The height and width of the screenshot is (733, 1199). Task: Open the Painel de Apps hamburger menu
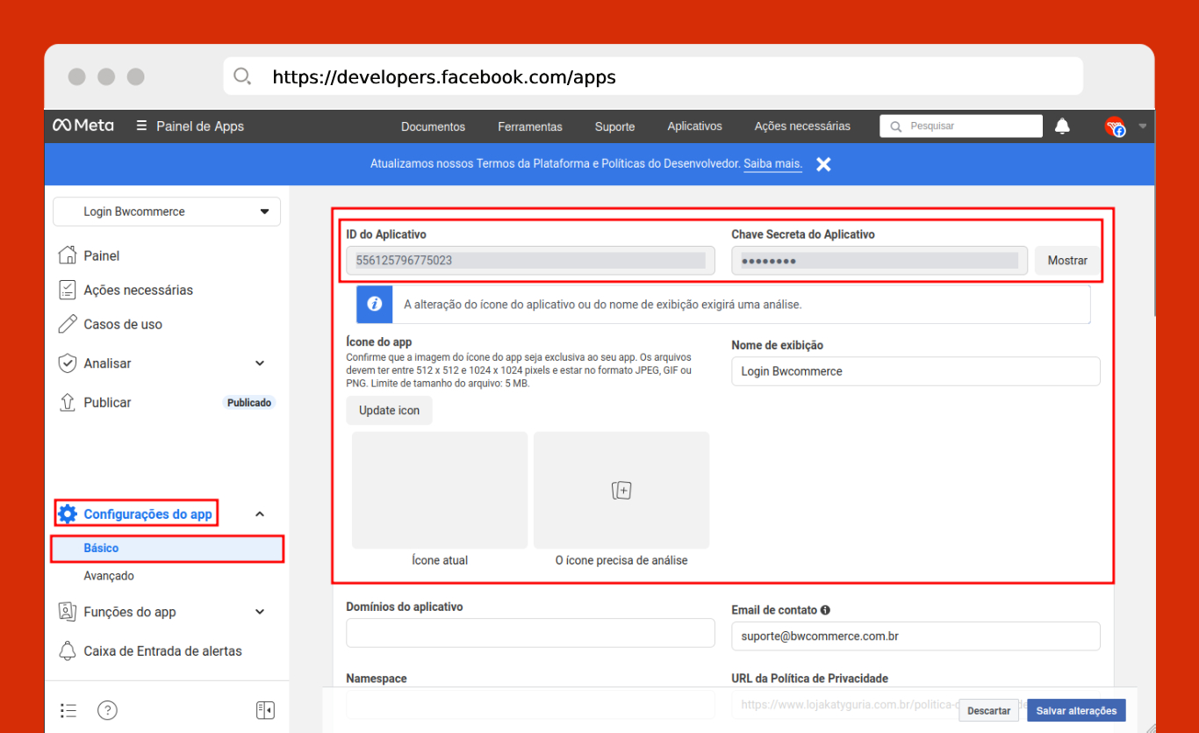click(141, 126)
